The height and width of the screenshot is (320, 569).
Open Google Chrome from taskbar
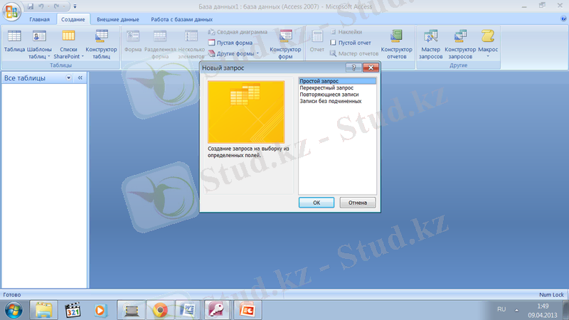[x=160, y=310]
